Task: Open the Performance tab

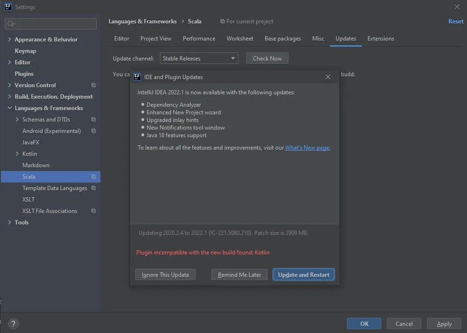Action: click(199, 39)
